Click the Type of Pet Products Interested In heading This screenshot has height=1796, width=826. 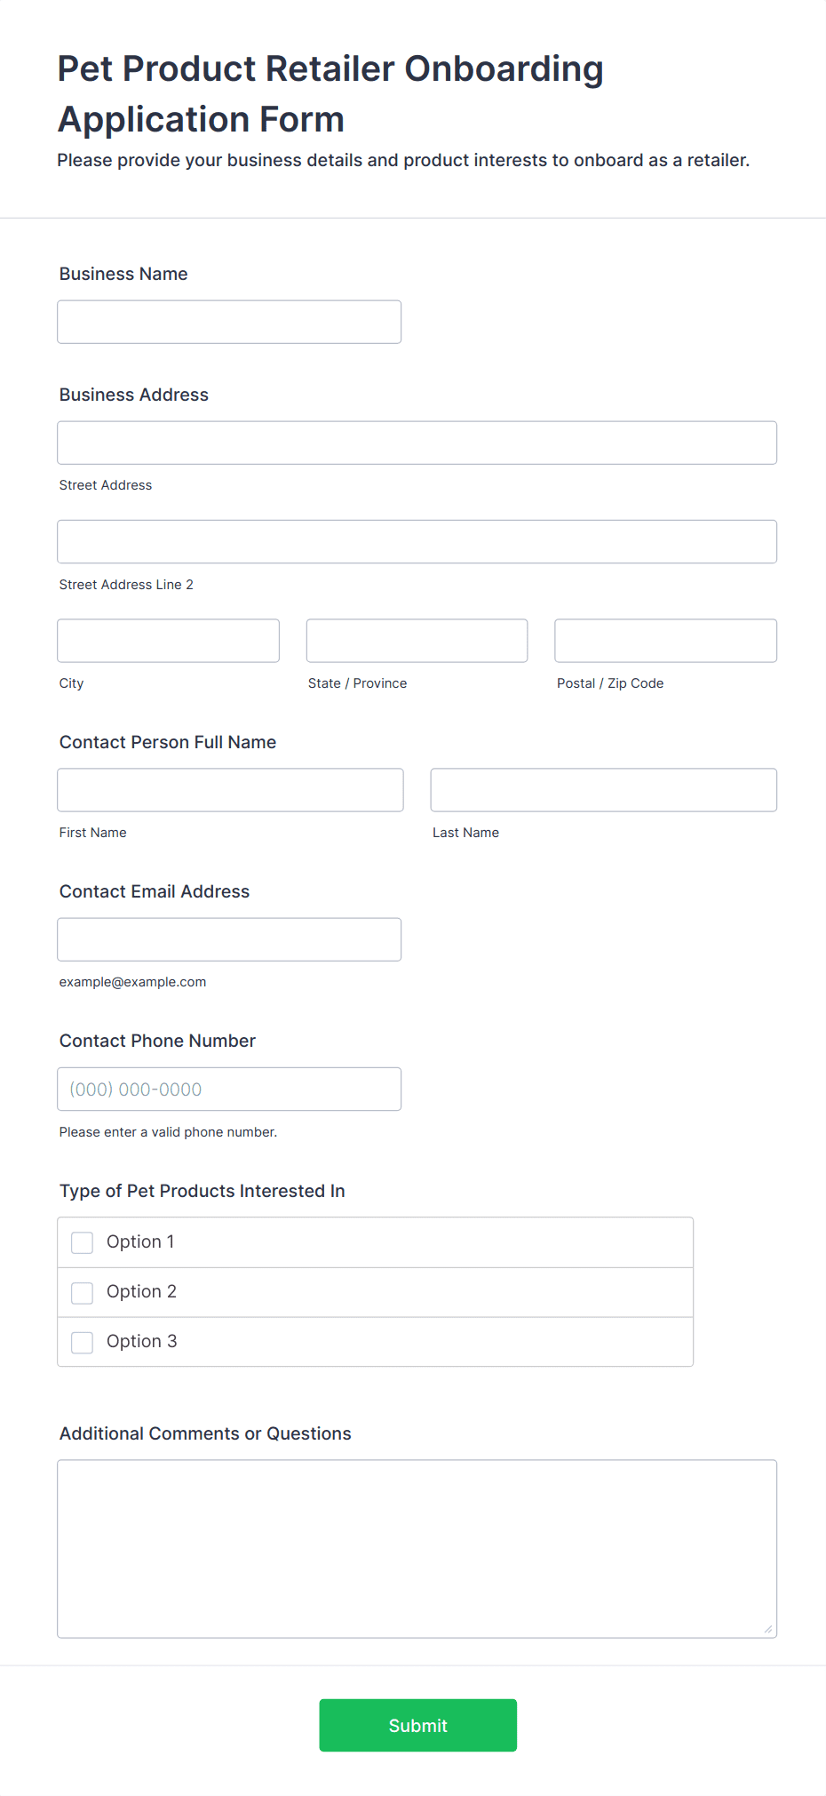click(202, 1191)
